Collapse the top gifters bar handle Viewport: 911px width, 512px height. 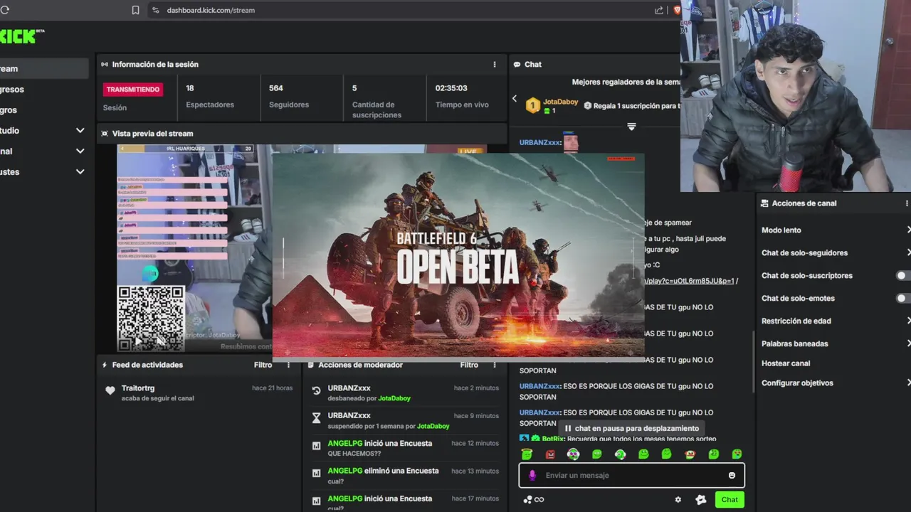pos(631,127)
